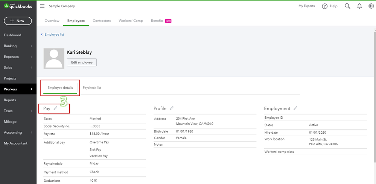The image size is (376, 184).
Task: Click Kari Steblay's avatar placeholder
Action: 54,59
